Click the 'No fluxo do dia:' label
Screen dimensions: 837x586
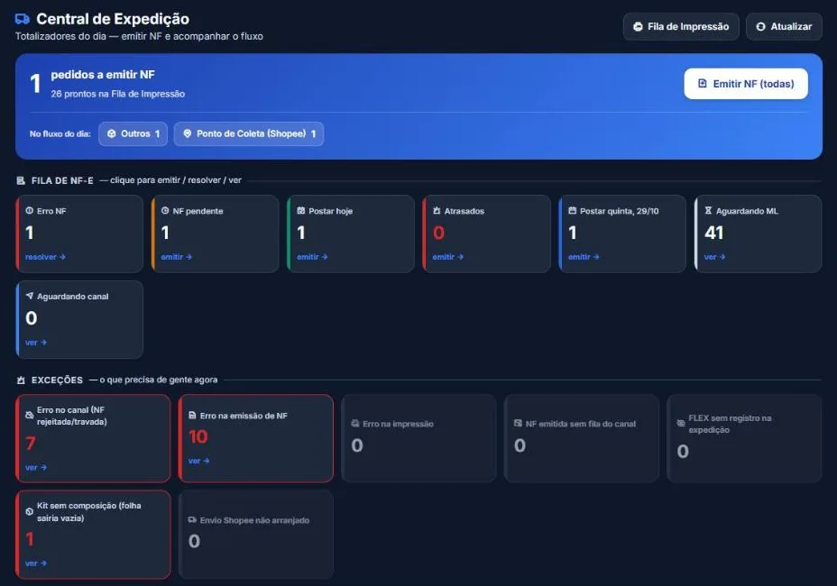(60, 134)
